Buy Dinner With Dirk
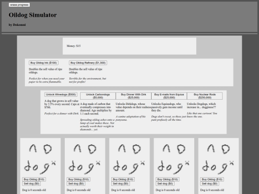Viewport: 259px width, 194px height. (x=133, y=96)
